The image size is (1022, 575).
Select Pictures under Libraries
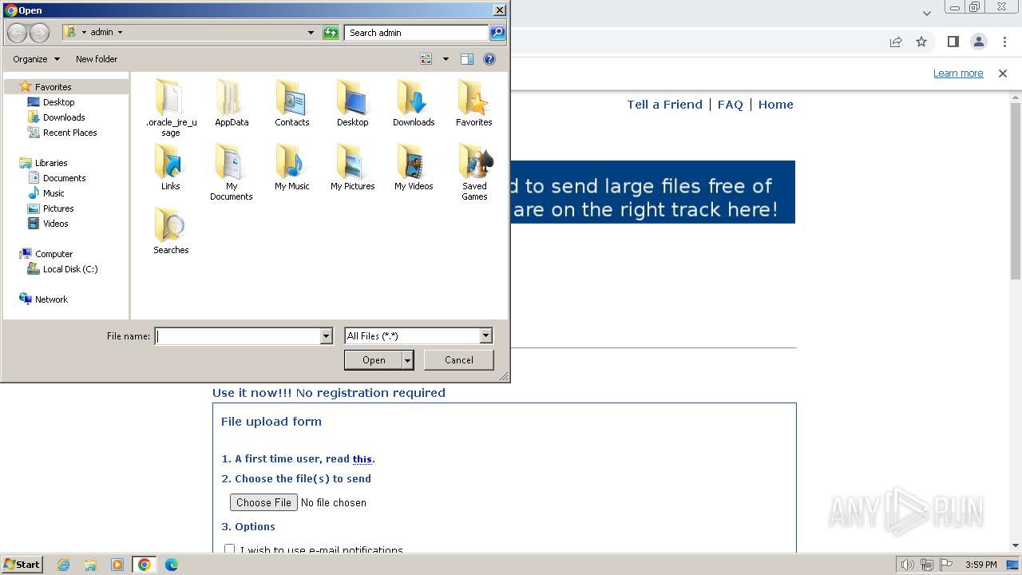[x=58, y=208]
